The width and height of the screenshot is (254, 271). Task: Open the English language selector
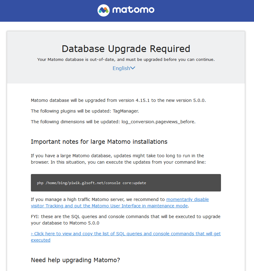(121, 68)
